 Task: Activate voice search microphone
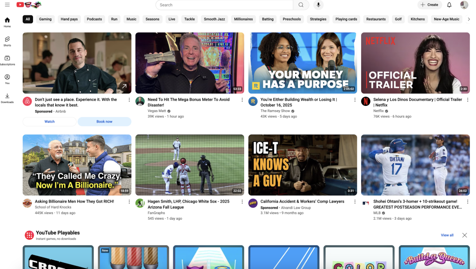pyautogui.click(x=318, y=5)
